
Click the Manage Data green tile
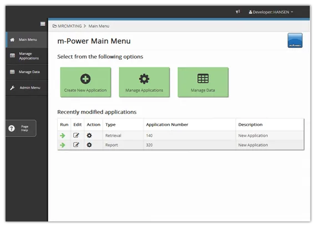point(203,82)
